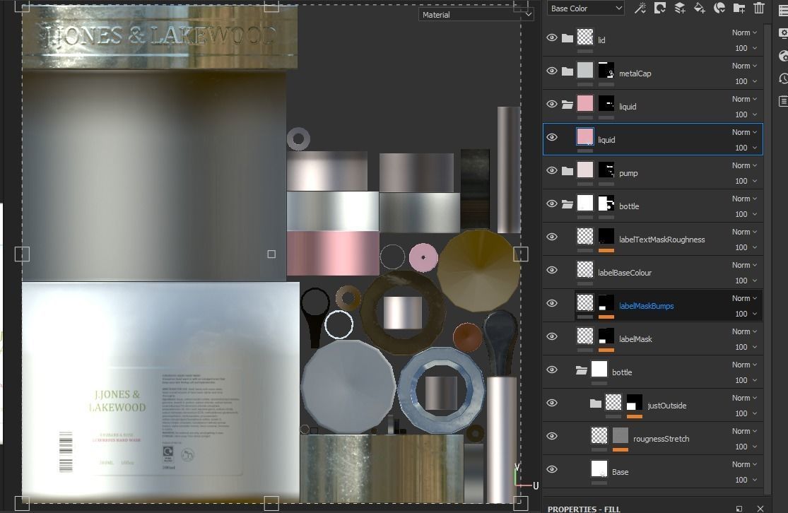
Task: Click the trash icon to delete layer
Action: pyautogui.click(x=759, y=8)
